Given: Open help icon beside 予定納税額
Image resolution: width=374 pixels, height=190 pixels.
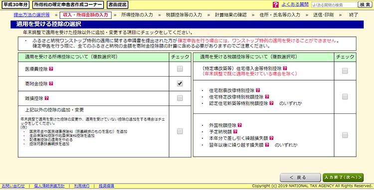Looking at the screenshot, I should tap(235, 131).
